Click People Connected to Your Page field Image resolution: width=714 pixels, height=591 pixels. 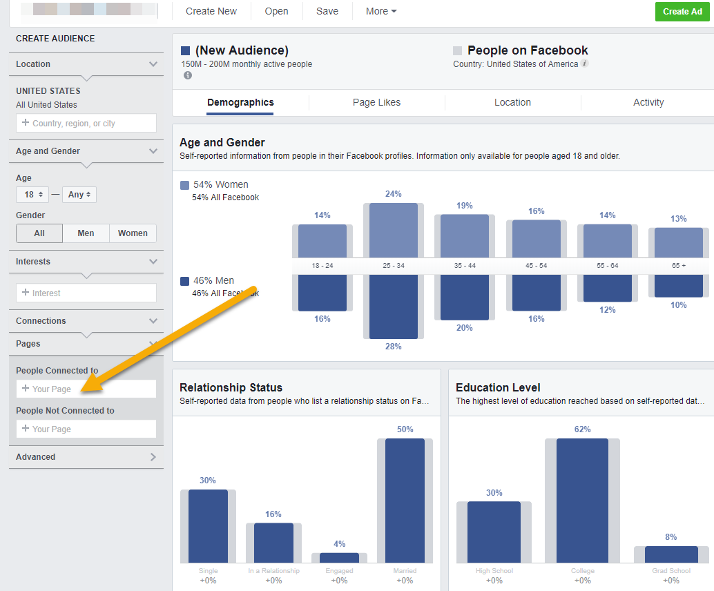click(86, 389)
